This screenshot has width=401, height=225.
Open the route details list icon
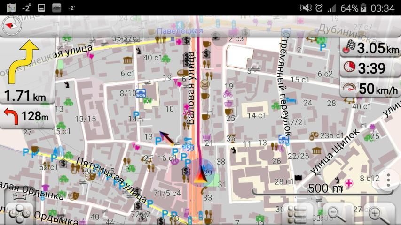(x=297, y=214)
